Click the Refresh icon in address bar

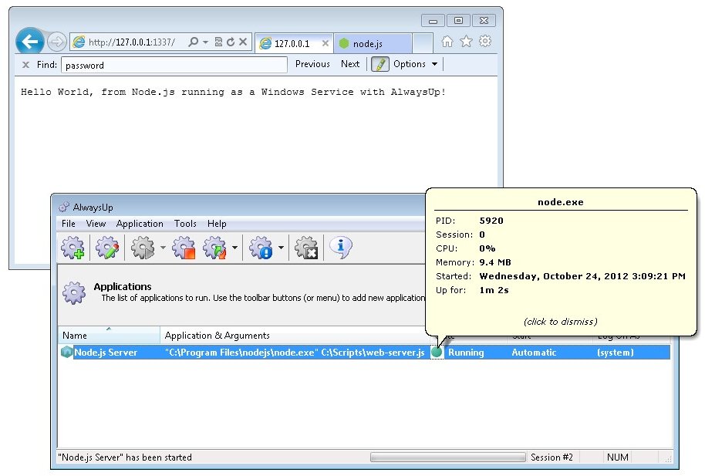[x=231, y=42]
